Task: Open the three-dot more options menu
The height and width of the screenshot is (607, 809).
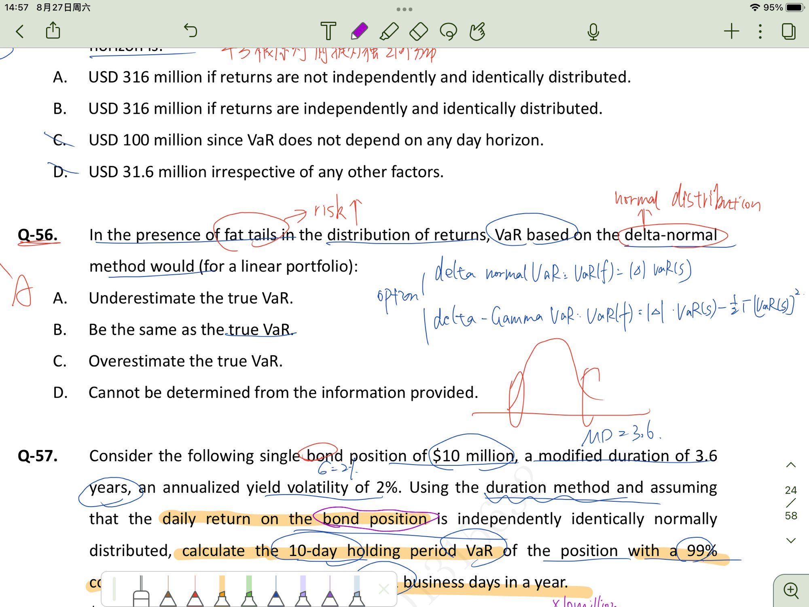Action: (760, 31)
